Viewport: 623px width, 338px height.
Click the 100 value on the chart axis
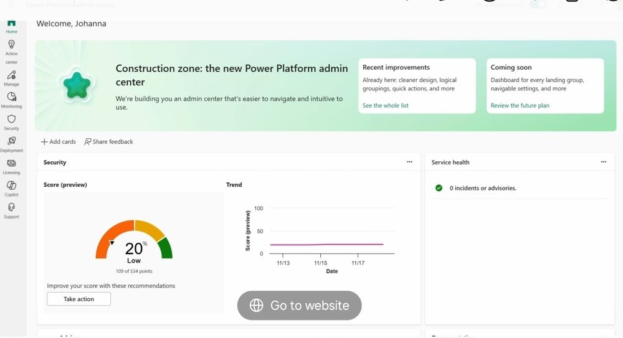click(259, 208)
